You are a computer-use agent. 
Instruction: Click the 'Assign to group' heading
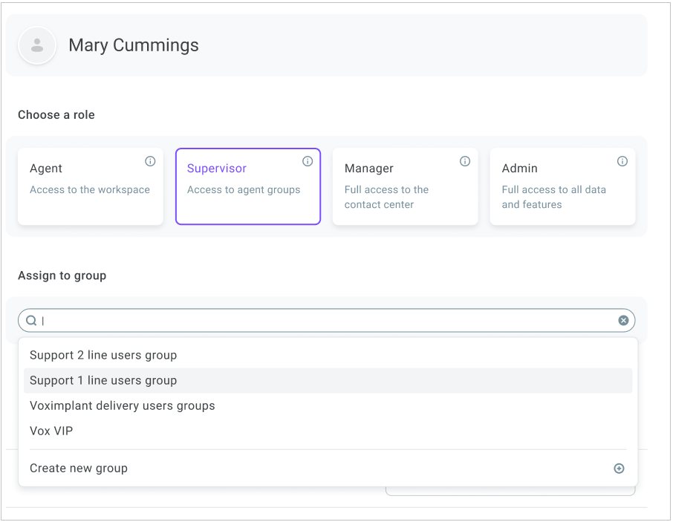tap(62, 275)
